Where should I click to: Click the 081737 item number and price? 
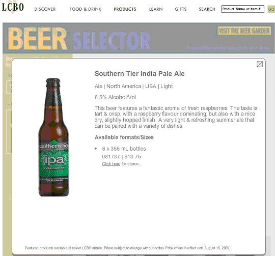tap(121, 157)
